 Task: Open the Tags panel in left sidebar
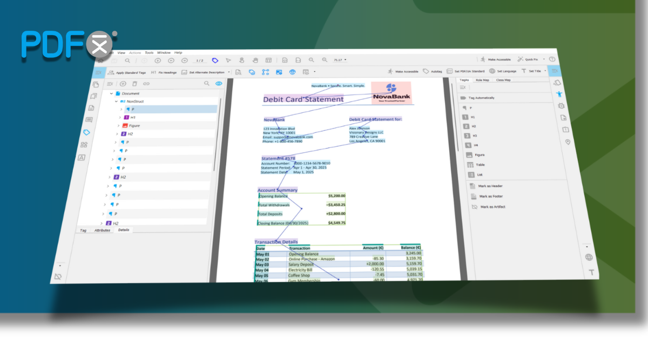pos(86,132)
